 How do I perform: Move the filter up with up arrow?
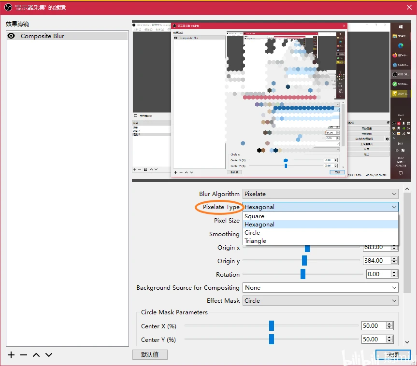point(36,355)
